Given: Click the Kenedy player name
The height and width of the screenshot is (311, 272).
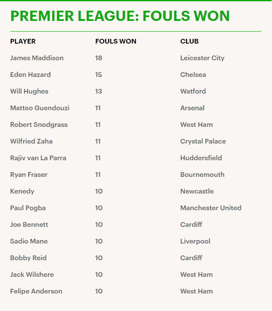Looking at the screenshot, I should tap(22, 191).
